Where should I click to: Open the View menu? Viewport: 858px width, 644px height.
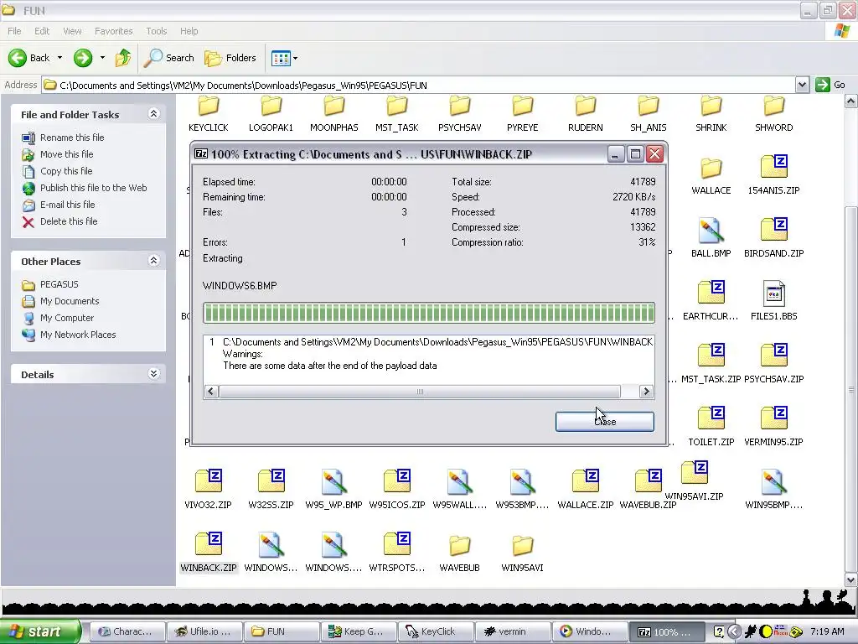pyautogui.click(x=72, y=31)
